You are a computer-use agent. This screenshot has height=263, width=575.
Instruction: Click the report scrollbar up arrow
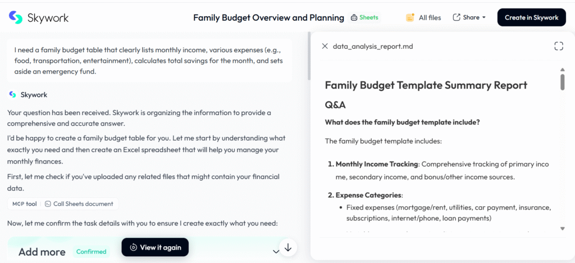click(562, 70)
